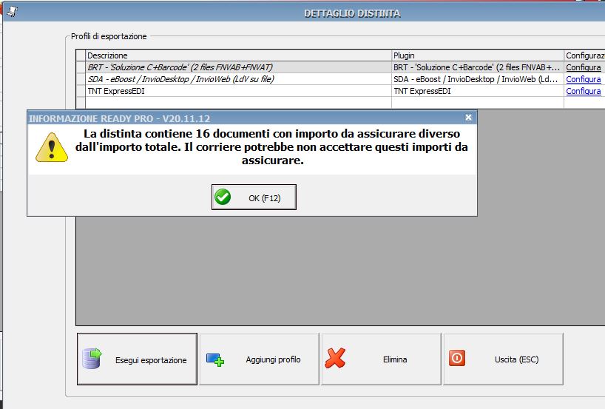
Task: Click the Configurazione column header
Action: (x=584, y=55)
